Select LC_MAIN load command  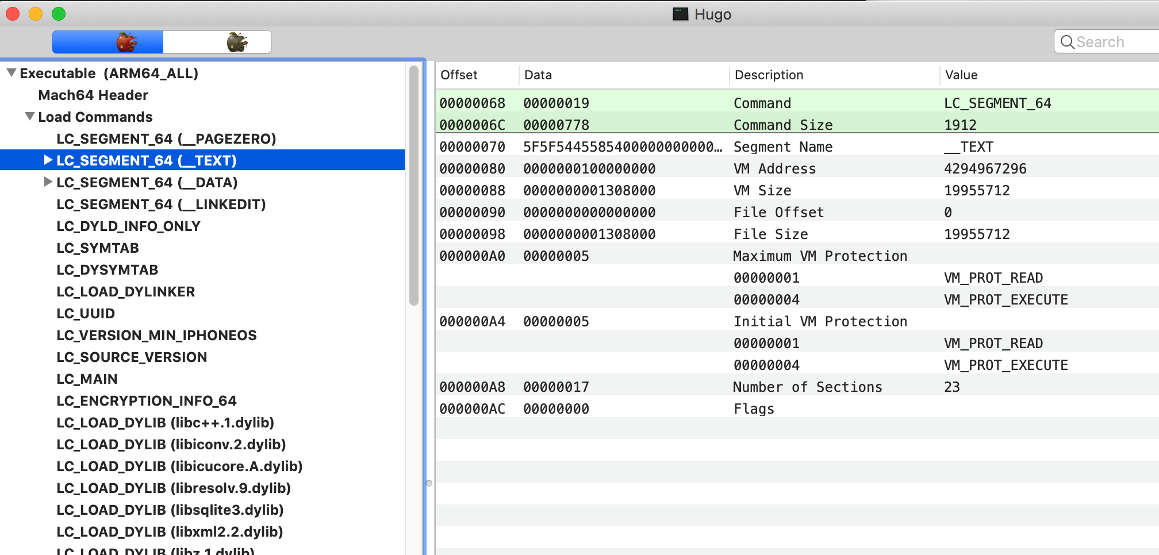[87, 379]
